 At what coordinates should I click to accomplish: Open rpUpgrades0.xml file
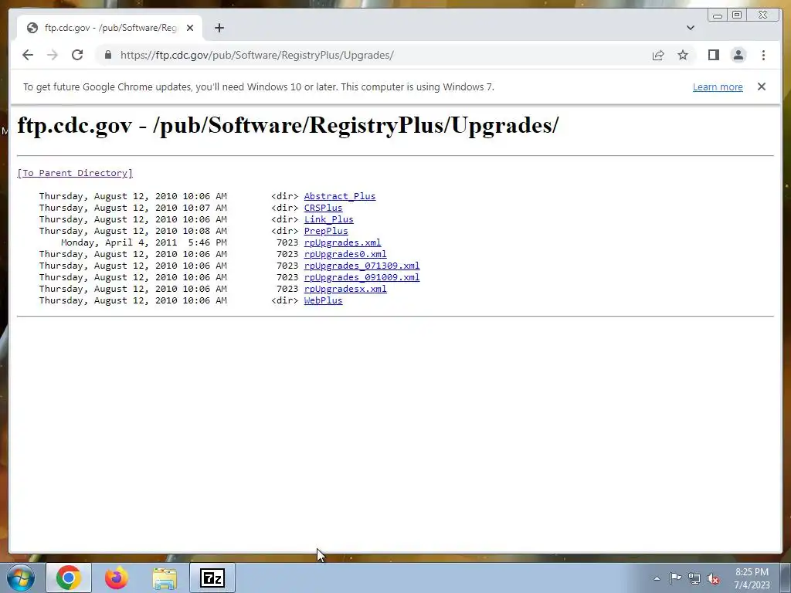point(345,254)
